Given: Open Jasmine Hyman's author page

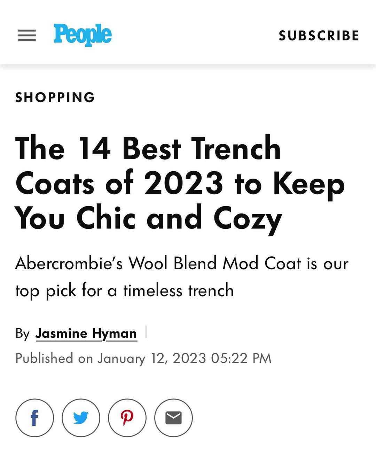Looking at the screenshot, I should coord(86,334).
